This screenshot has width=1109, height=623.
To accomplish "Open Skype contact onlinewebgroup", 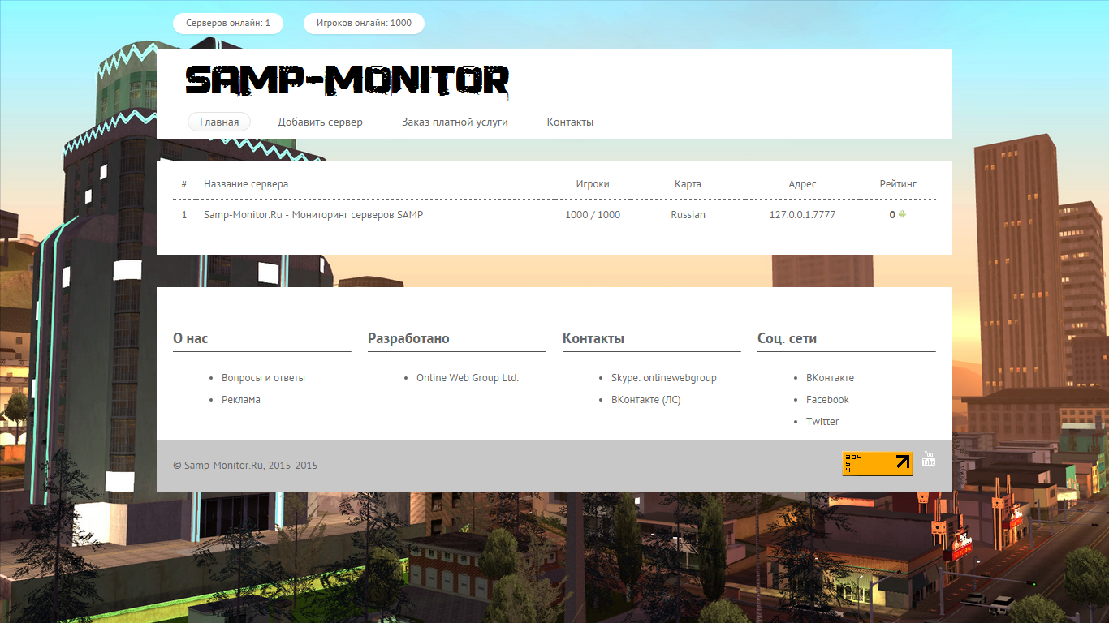I will tap(663, 377).
